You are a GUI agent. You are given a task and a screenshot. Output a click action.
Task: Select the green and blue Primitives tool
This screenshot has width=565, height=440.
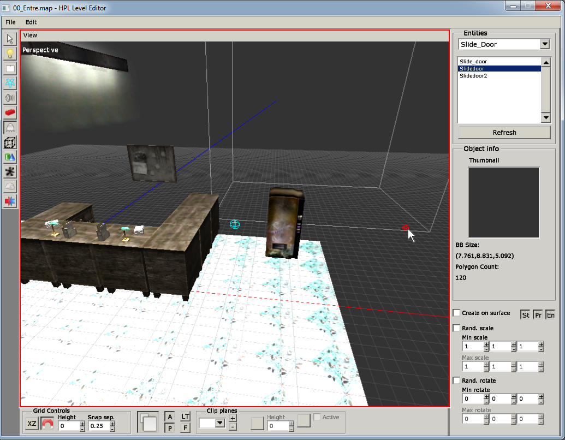[x=10, y=157]
